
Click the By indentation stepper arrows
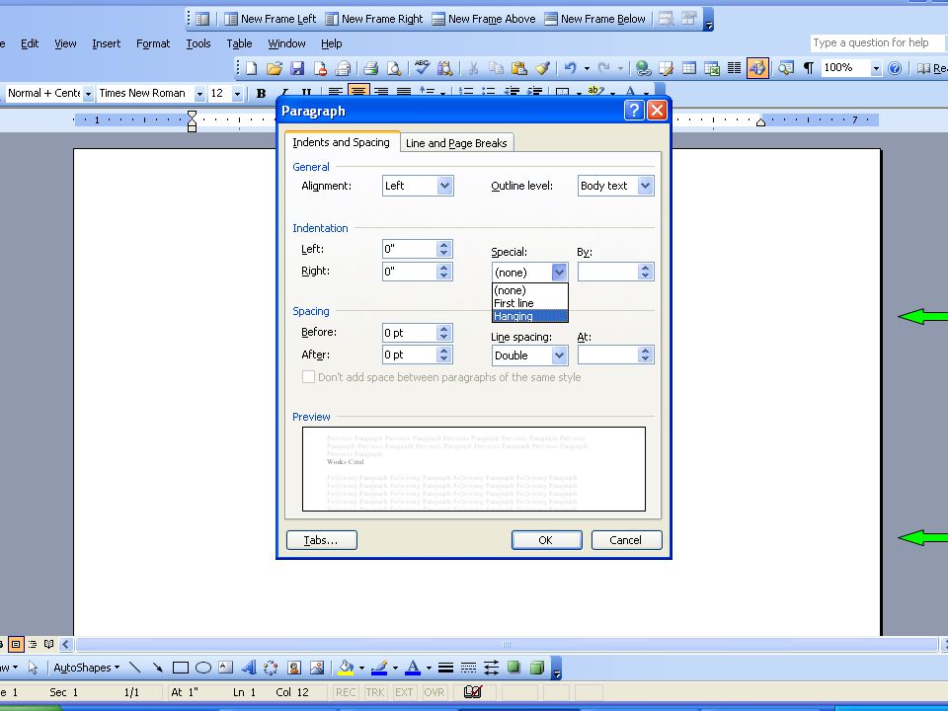(646, 273)
